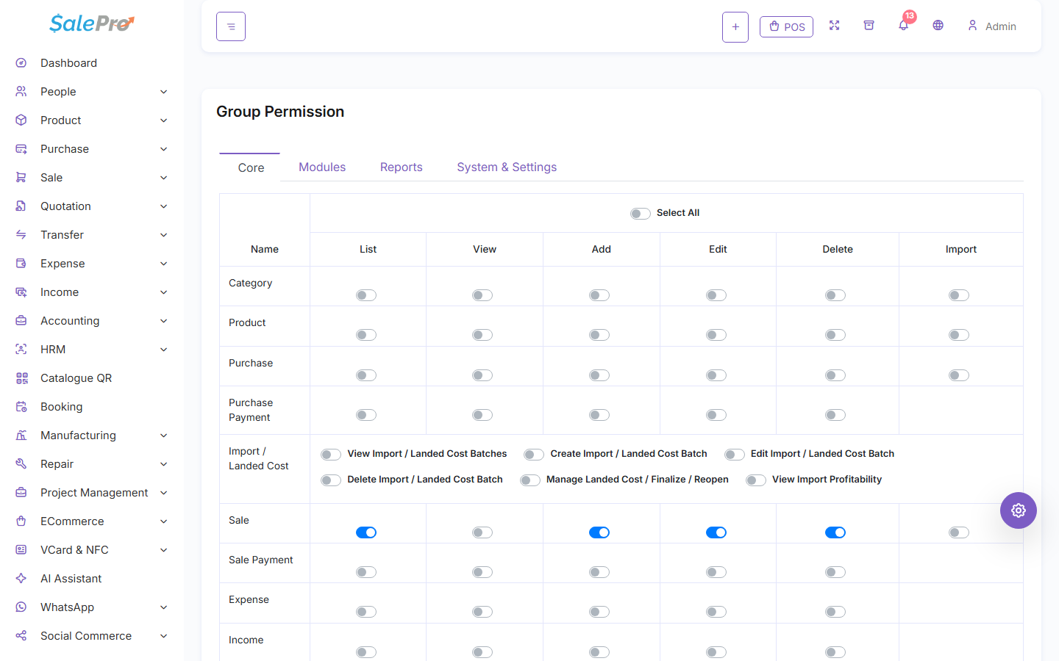Toggle the Select All switch
Image resolution: width=1059 pixels, height=661 pixels.
(x=641, y=214)
